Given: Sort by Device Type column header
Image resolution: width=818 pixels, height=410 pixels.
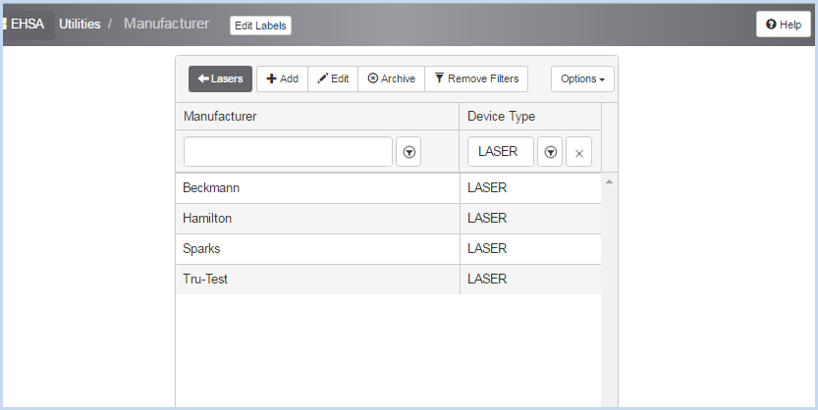Looking at the screenshot, I should point(530,116).
